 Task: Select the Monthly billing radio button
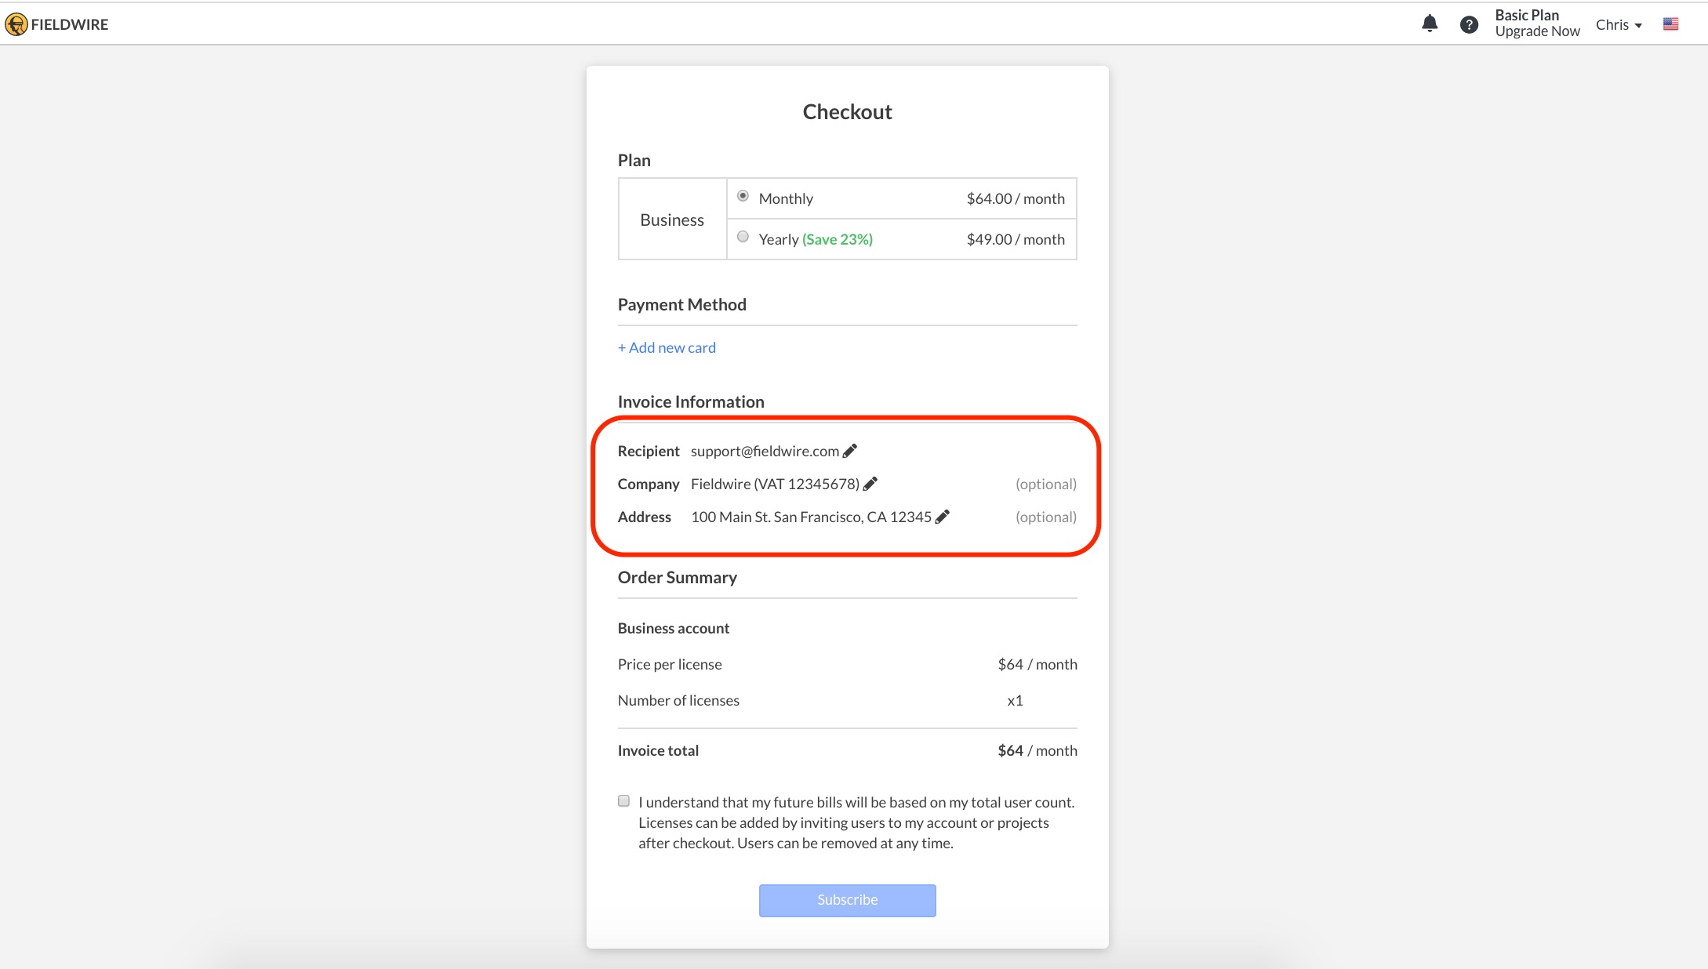[x=743, y=196]
